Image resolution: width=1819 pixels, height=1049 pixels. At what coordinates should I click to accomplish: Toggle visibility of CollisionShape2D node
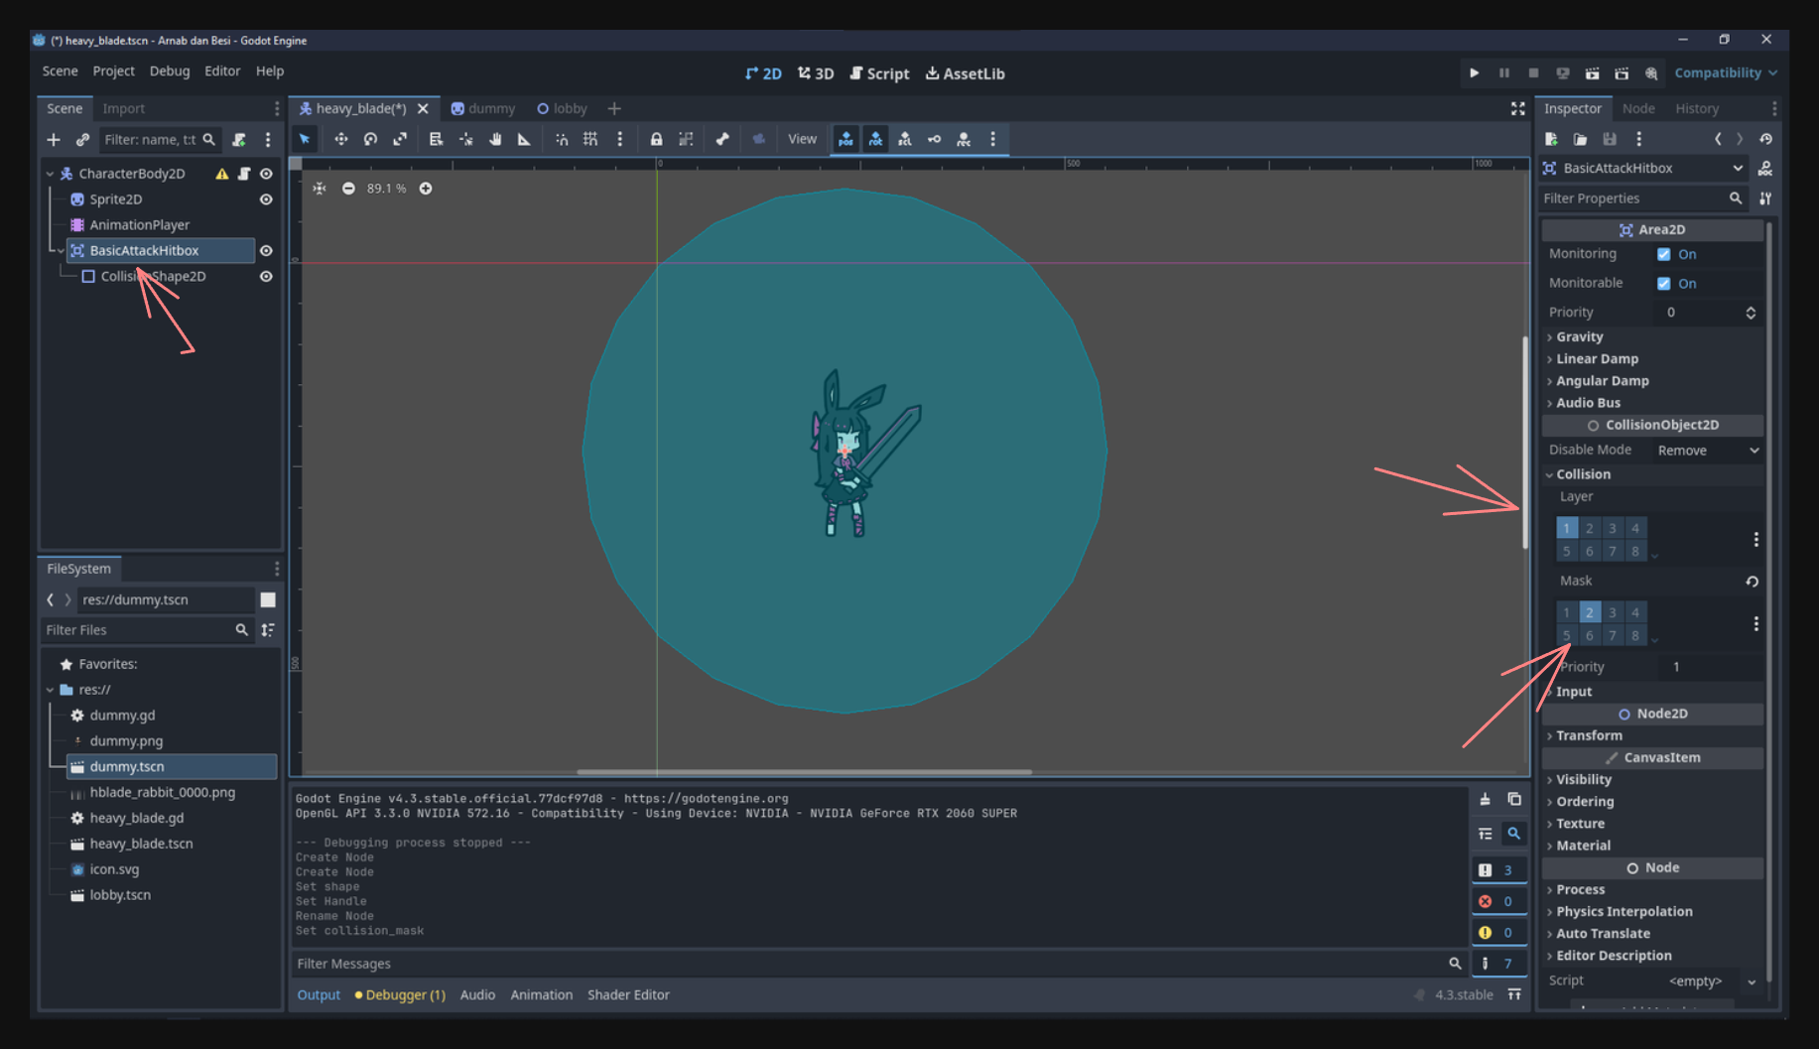266,277
